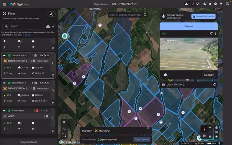Select the DRONE STATION 3 card title
Image resolution: width=232 pixels, height=145 pixels.
click(17, 88)
